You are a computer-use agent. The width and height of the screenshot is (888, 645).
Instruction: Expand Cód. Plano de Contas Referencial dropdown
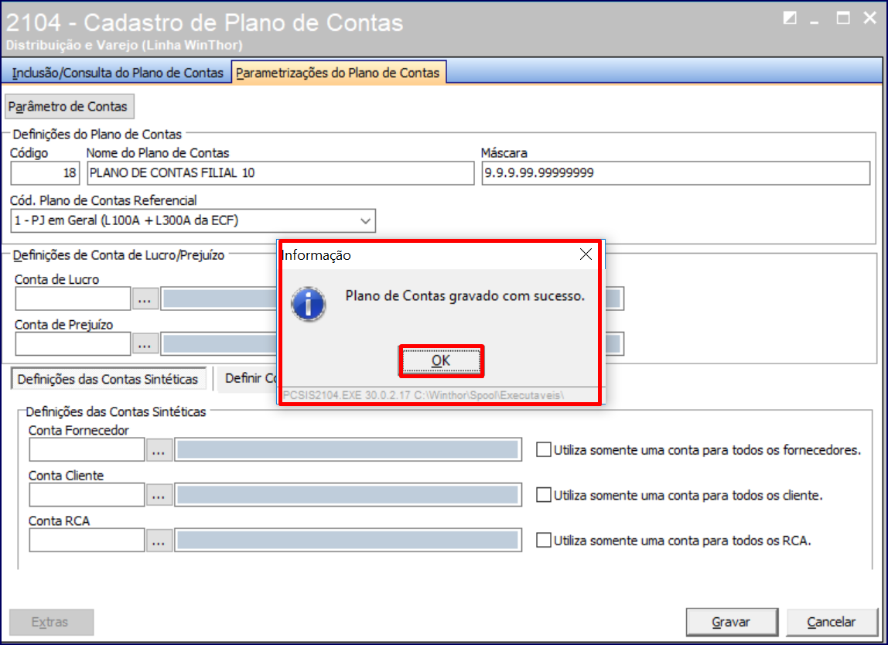click(x=365, y=221)
